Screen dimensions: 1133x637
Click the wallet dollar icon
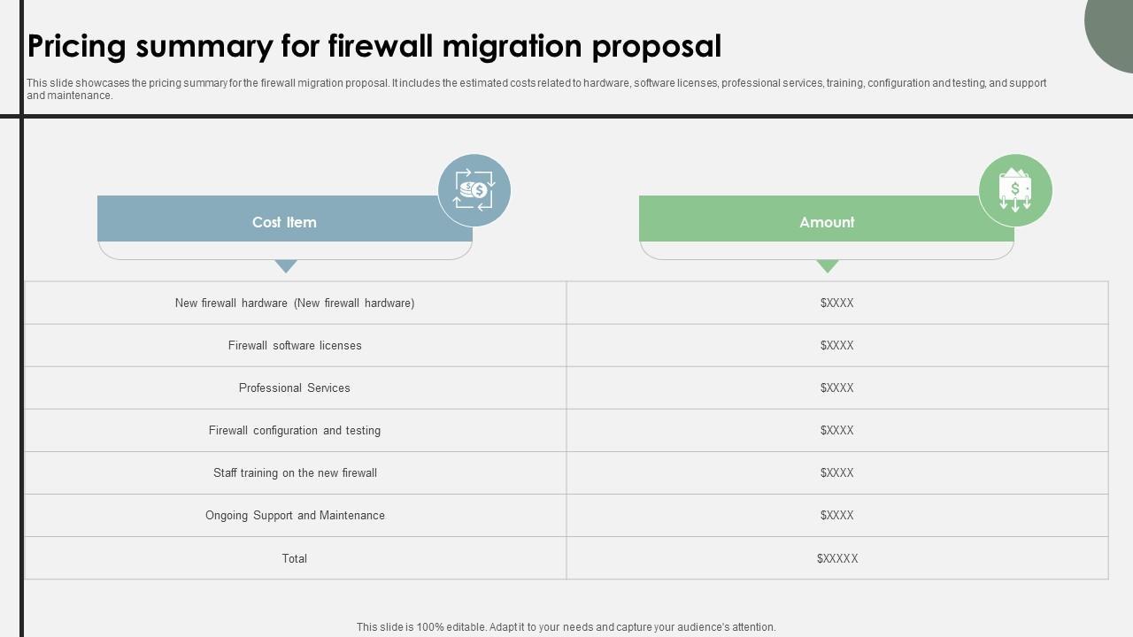coord(1015,190)
